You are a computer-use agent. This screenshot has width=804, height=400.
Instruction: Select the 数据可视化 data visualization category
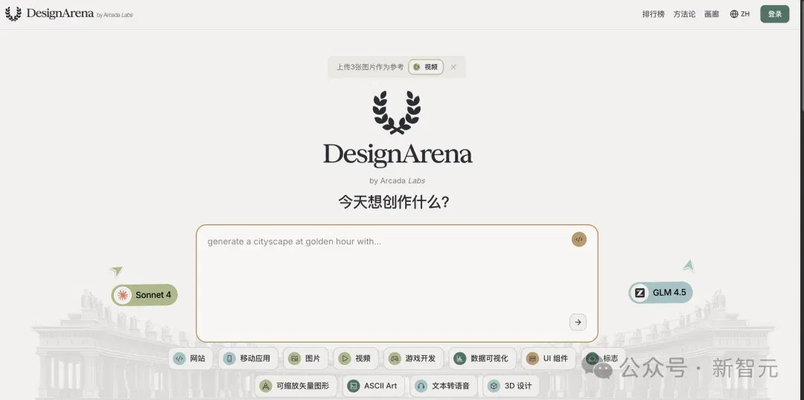[482, 358]
